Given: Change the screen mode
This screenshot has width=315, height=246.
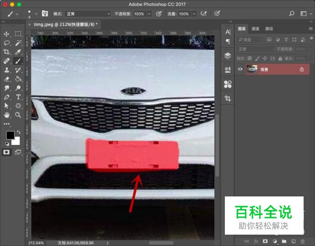Looking at the screenshot, I should click(x=18, y=152).
